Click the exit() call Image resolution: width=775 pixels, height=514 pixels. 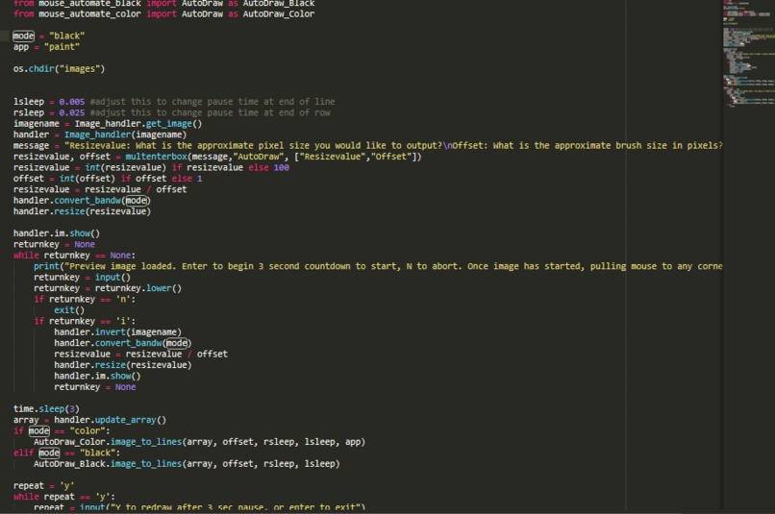[x=69, y=310]
